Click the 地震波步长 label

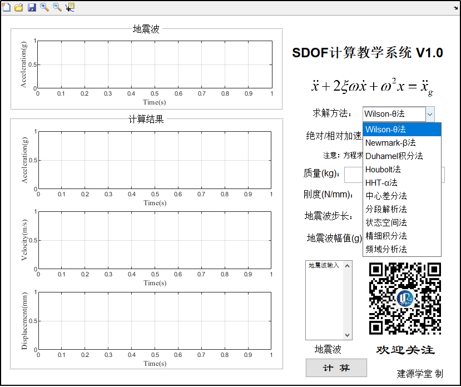click(x=329, y=216)
